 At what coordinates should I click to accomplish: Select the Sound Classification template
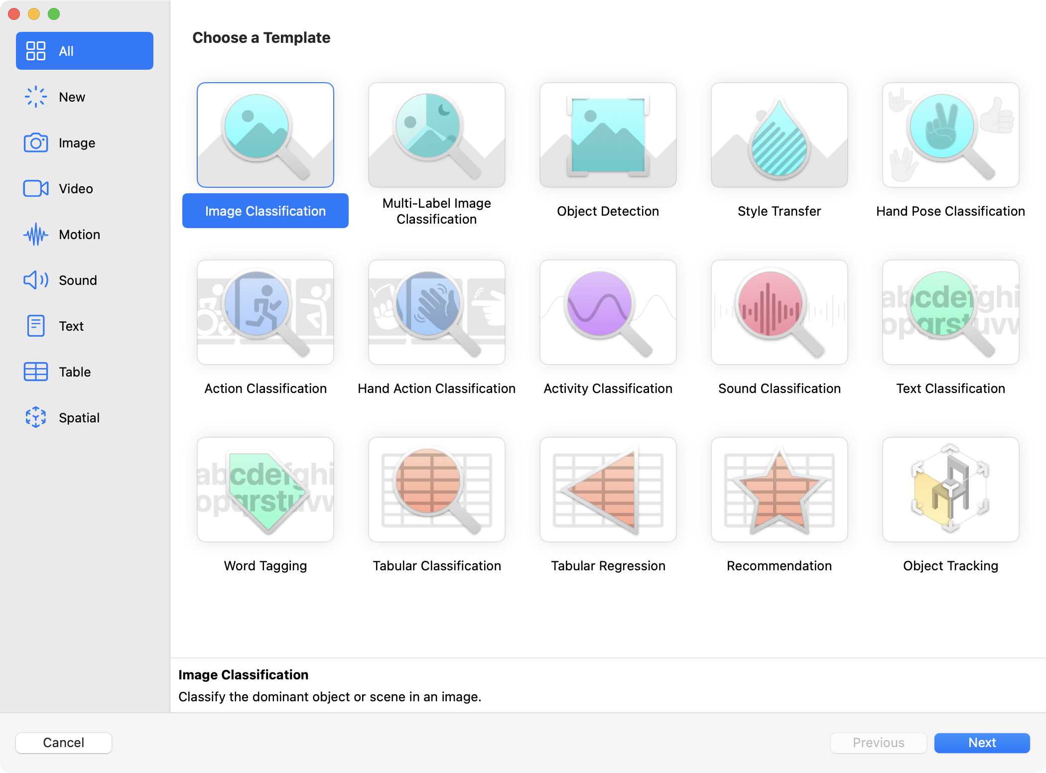pyautogui.click(x=779, y=312)
